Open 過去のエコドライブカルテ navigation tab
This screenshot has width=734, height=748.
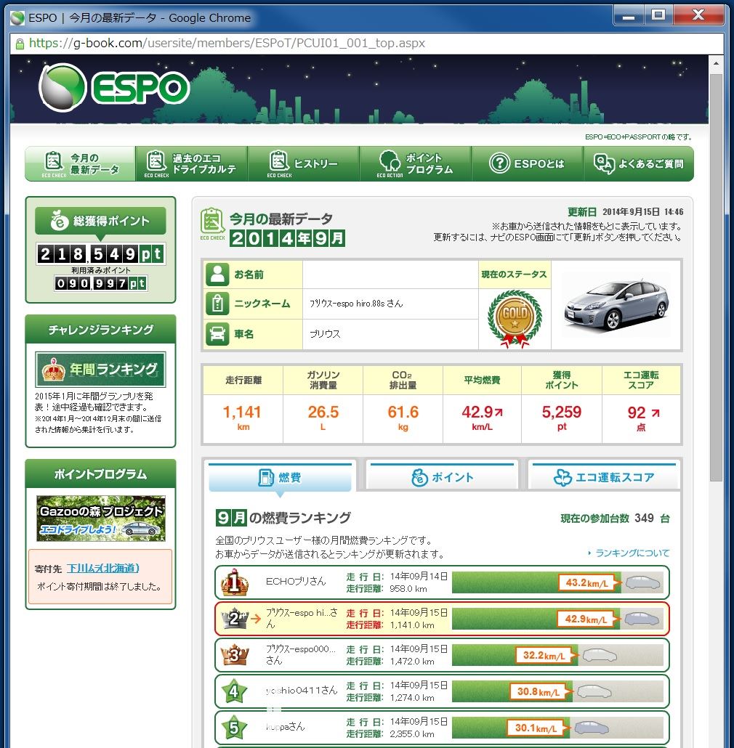(x=191, y=163)
